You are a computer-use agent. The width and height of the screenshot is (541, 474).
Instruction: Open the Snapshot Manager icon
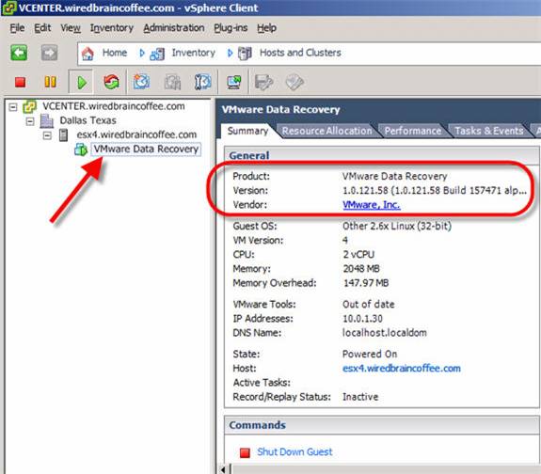click(x=202, y=82)
